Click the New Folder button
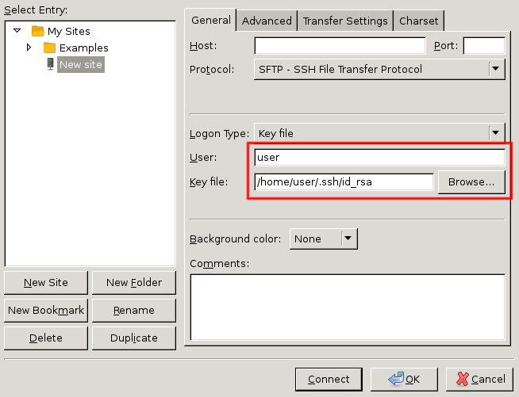The width and height of the screenshot is (519, 397). coord(134,283)
